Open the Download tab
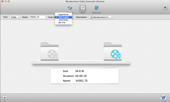170x102 pixels. (x=97, y=9)
